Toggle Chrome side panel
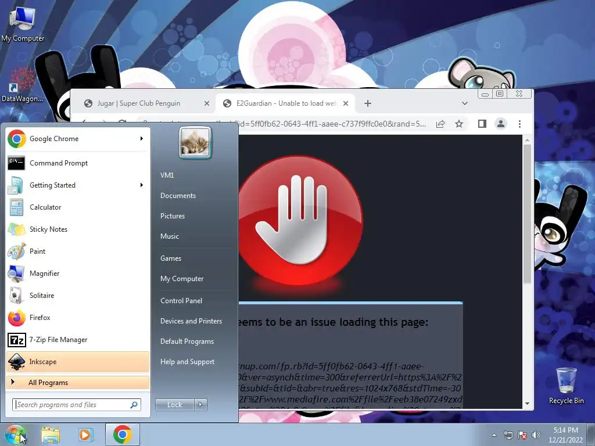 (x=482, y=124)
